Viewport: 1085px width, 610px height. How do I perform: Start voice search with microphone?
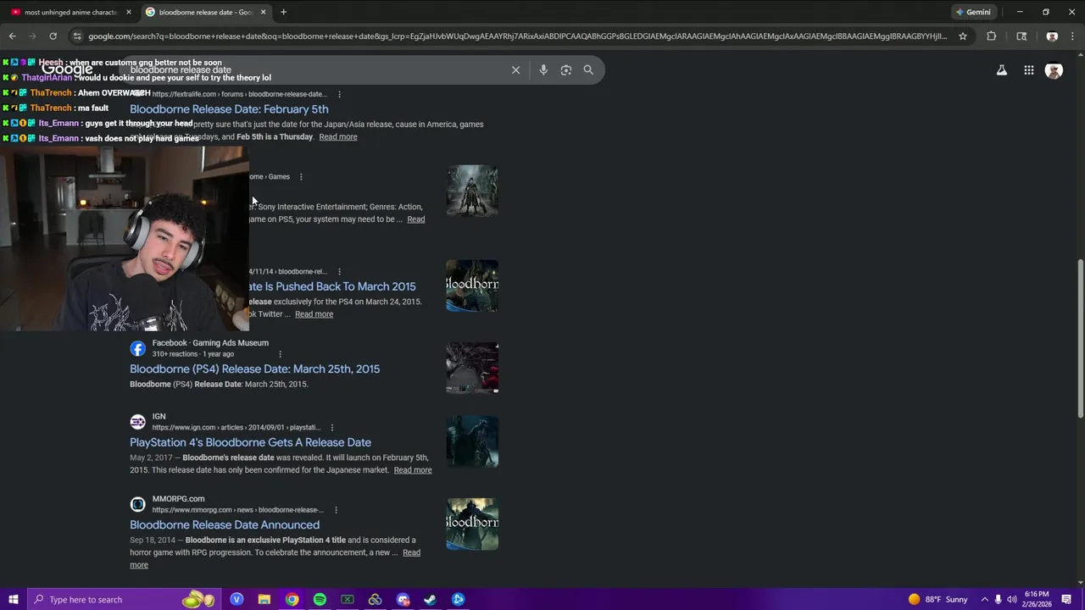pyautogui.click(x=543, y=70)
